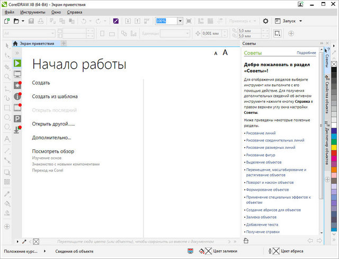The height and width of the screenshot is (259, 339).
Task: Click the Get More download icon
Action: tap(17, 129)
